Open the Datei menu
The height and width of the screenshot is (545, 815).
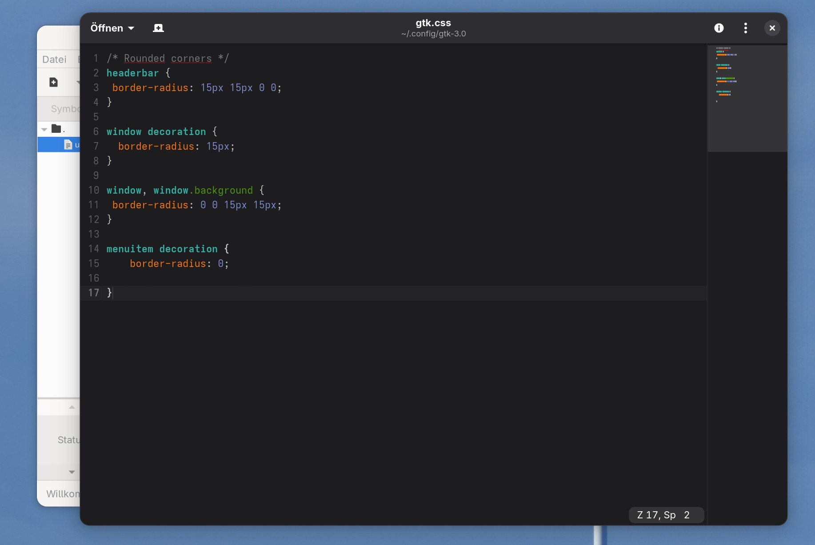click(x=54, y=60)
